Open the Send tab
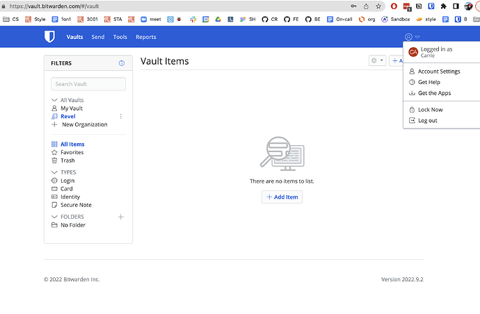This screenshot has width=480, height=314. pyautogui.click(x=98, y=37)
